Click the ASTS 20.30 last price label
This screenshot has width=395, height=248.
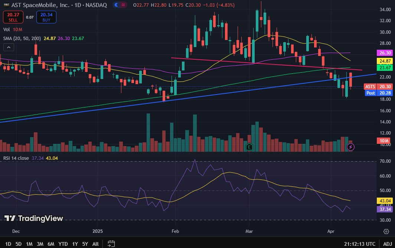[x=378, y=86]
